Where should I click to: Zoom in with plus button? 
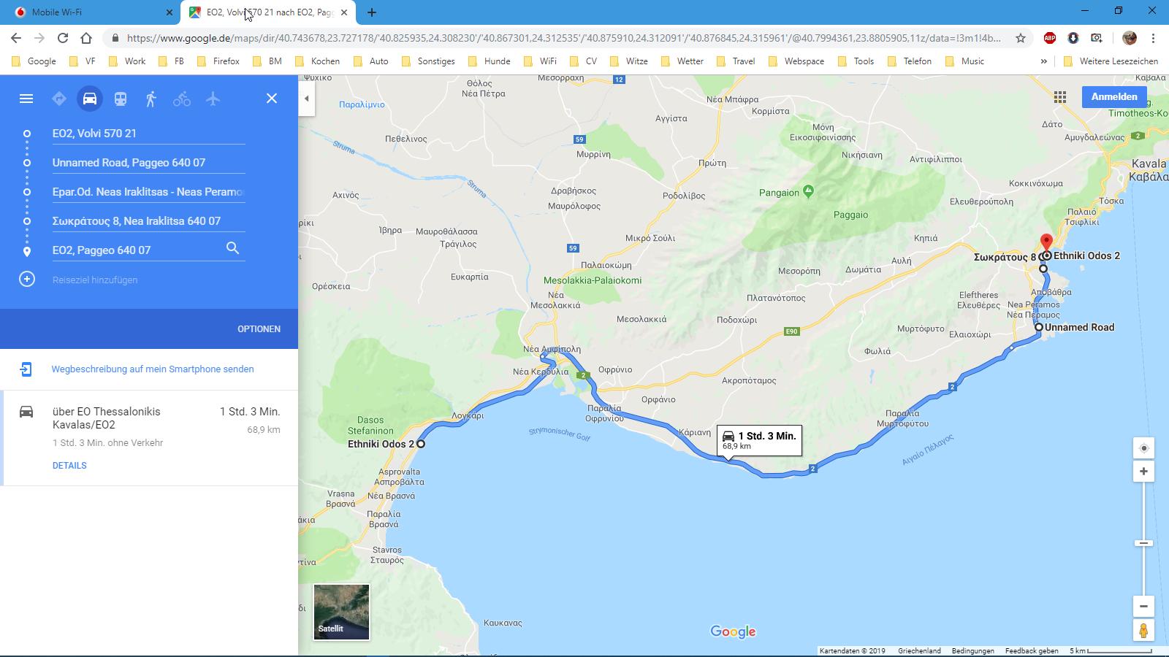coord(1143,472)
